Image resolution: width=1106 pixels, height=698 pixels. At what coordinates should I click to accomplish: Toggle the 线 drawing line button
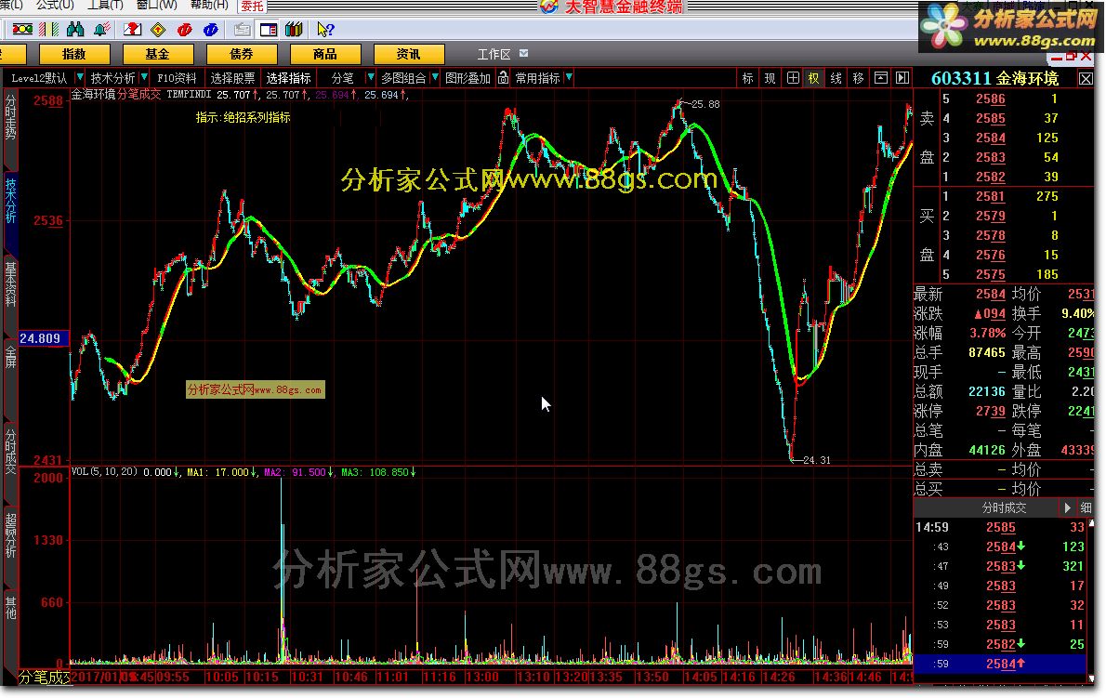(836, 77)
